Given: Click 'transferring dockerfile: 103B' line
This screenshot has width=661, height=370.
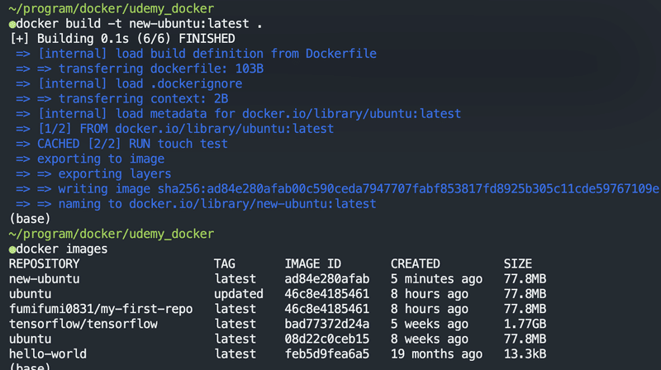Looking at the screenshot, I should pyautogui.click(x=140, y=69).
